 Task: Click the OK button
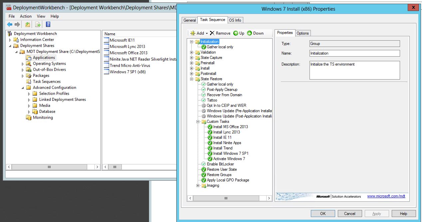(323, 214)
